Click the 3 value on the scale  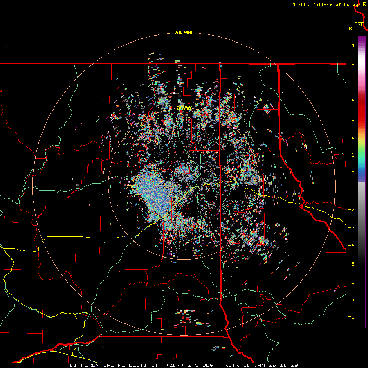pos(353,119)
